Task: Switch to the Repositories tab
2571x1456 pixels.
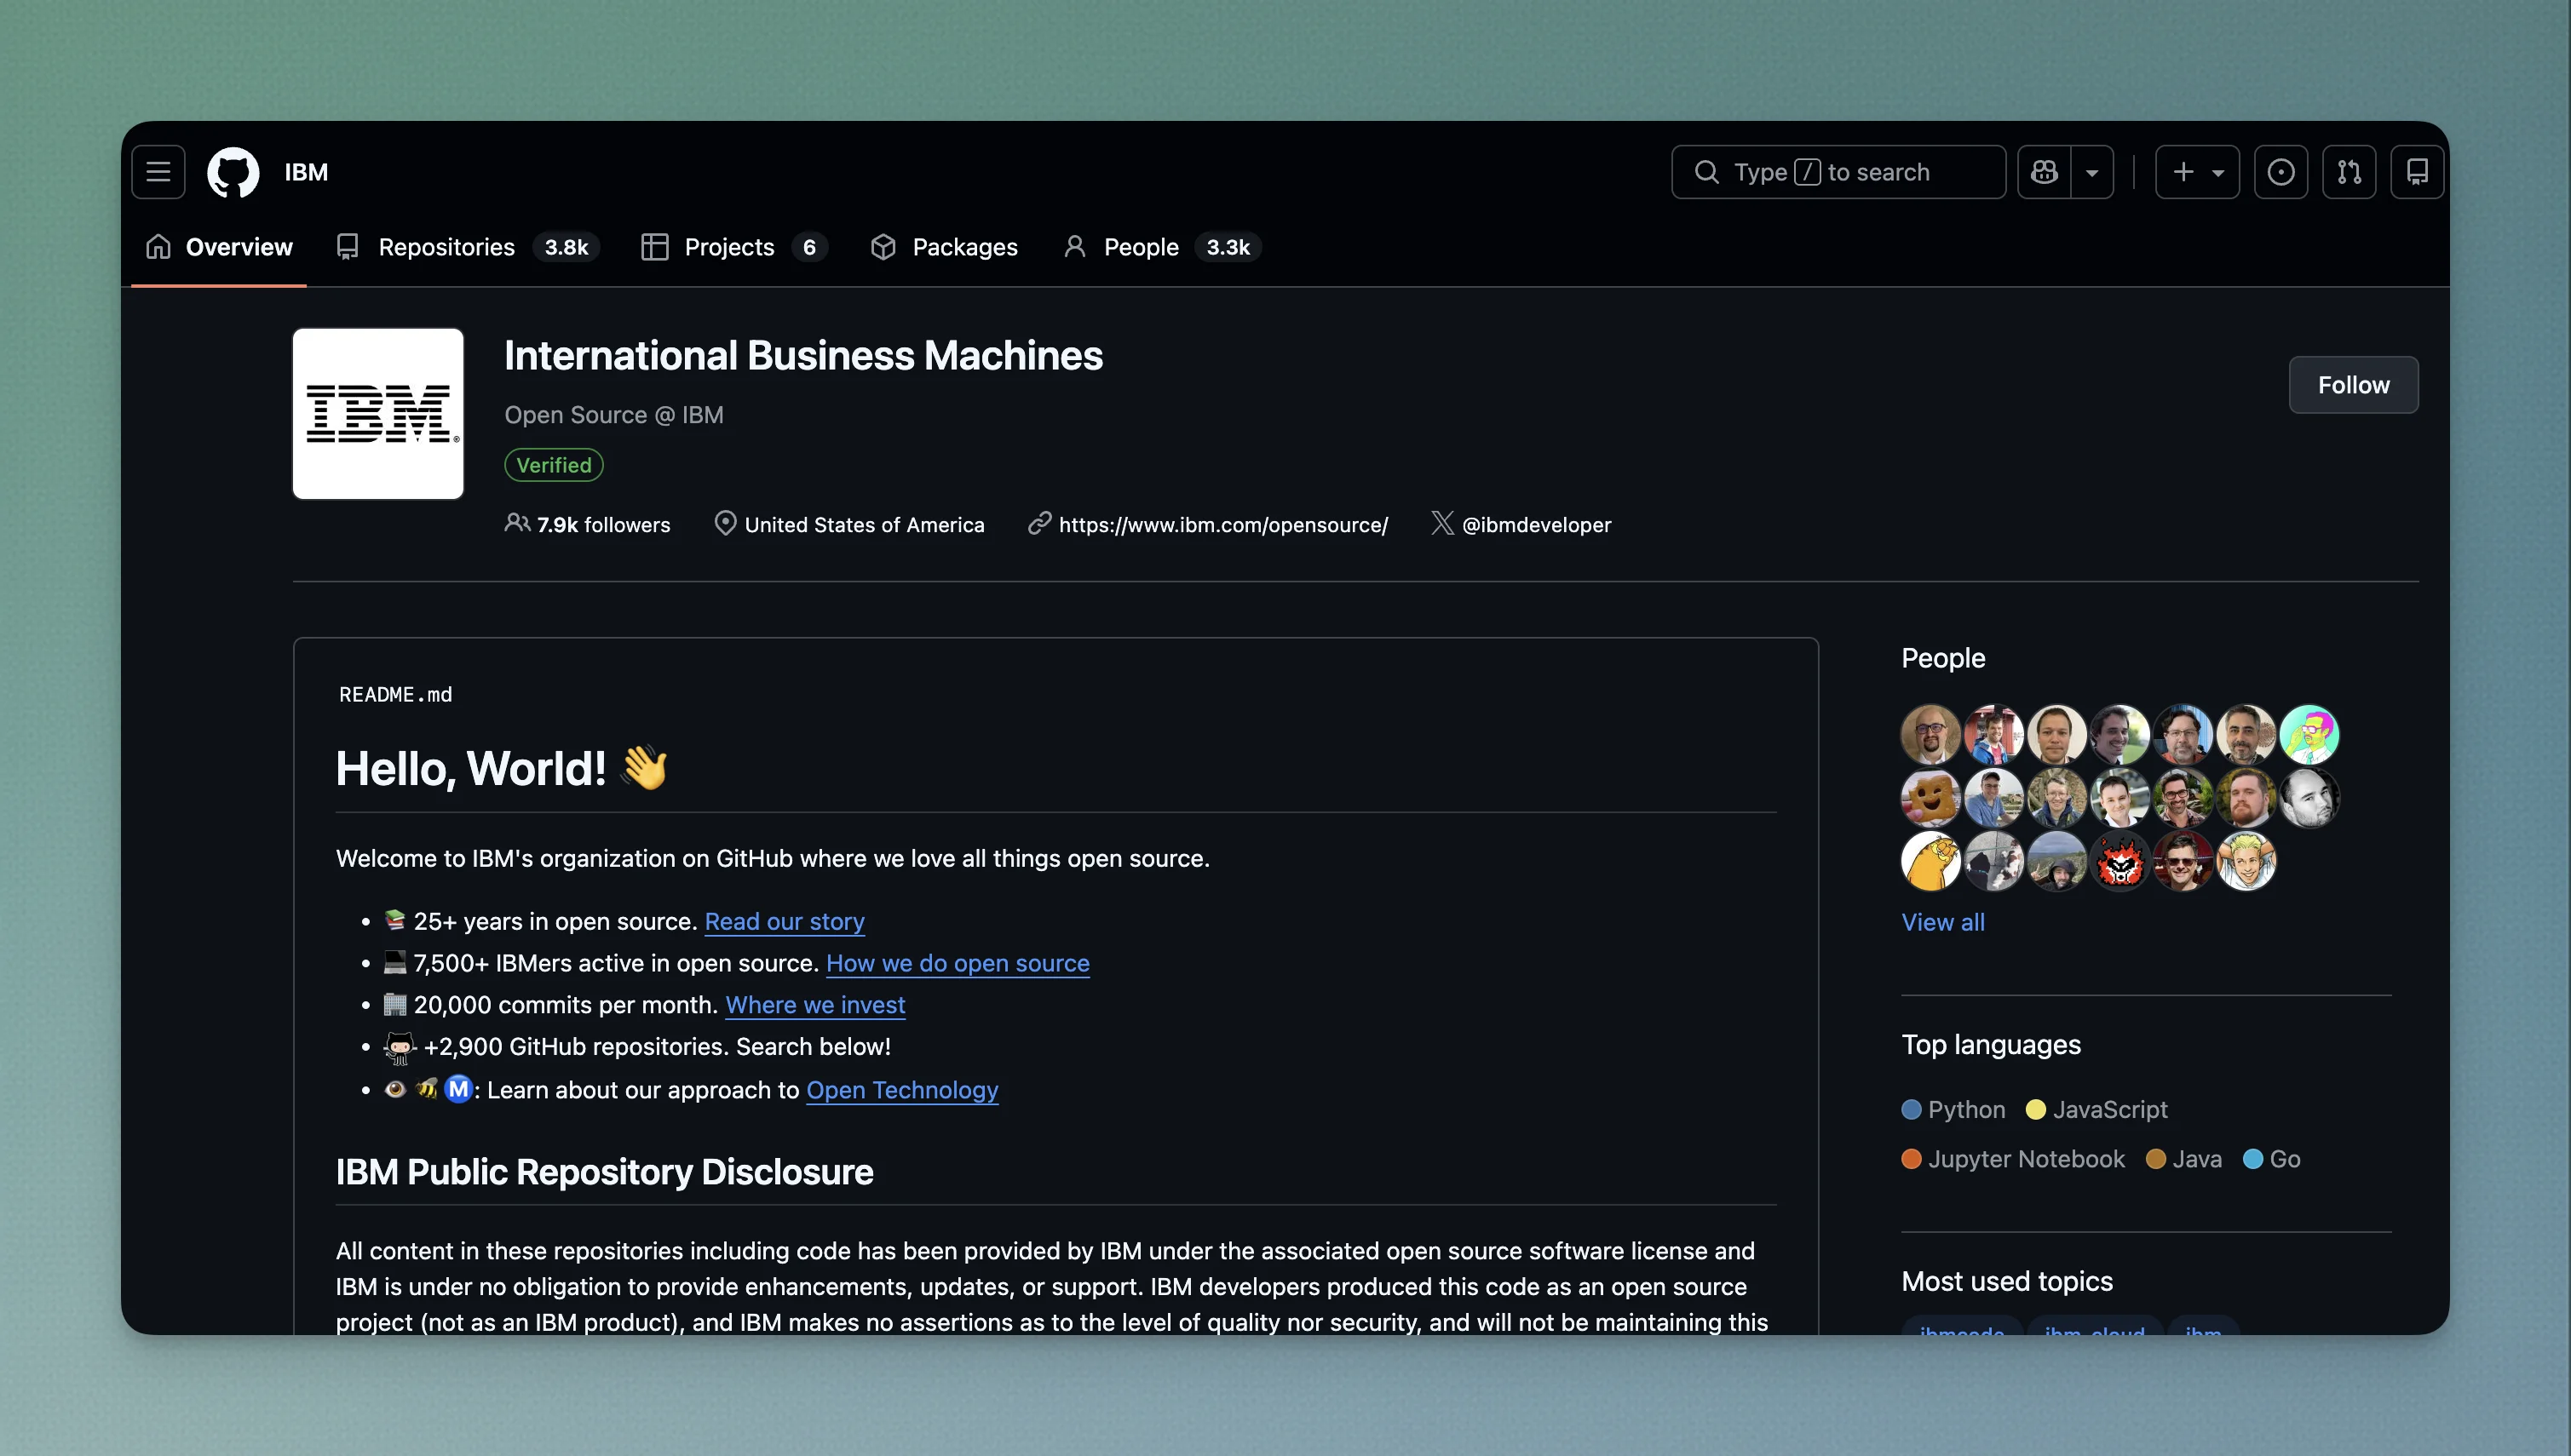Action: click(x=446, y=246)
